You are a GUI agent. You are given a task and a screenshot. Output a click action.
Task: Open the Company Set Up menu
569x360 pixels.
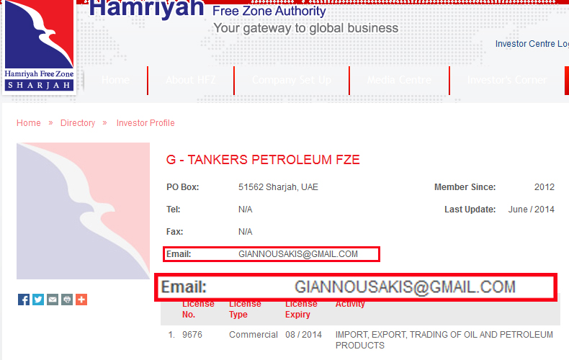[x=292, y=80]
